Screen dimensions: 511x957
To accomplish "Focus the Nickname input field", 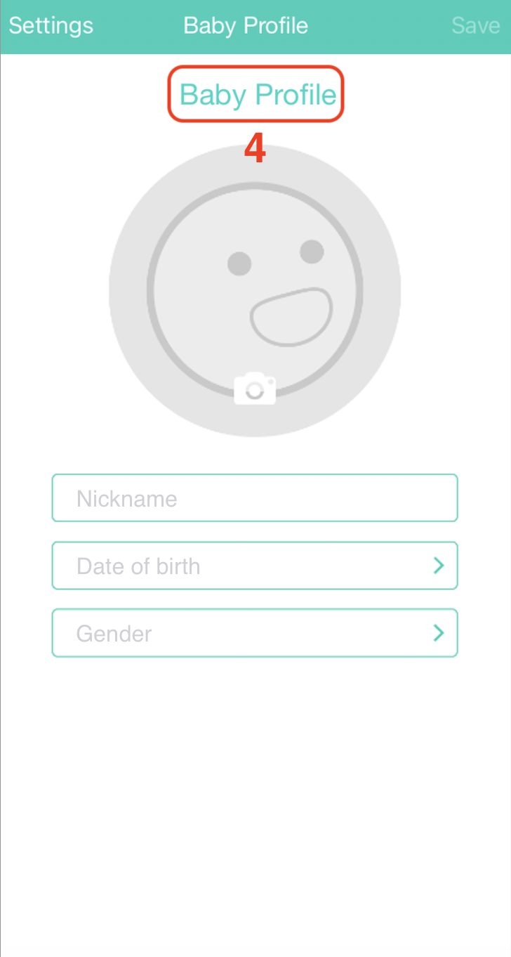I will pos(255,498).
